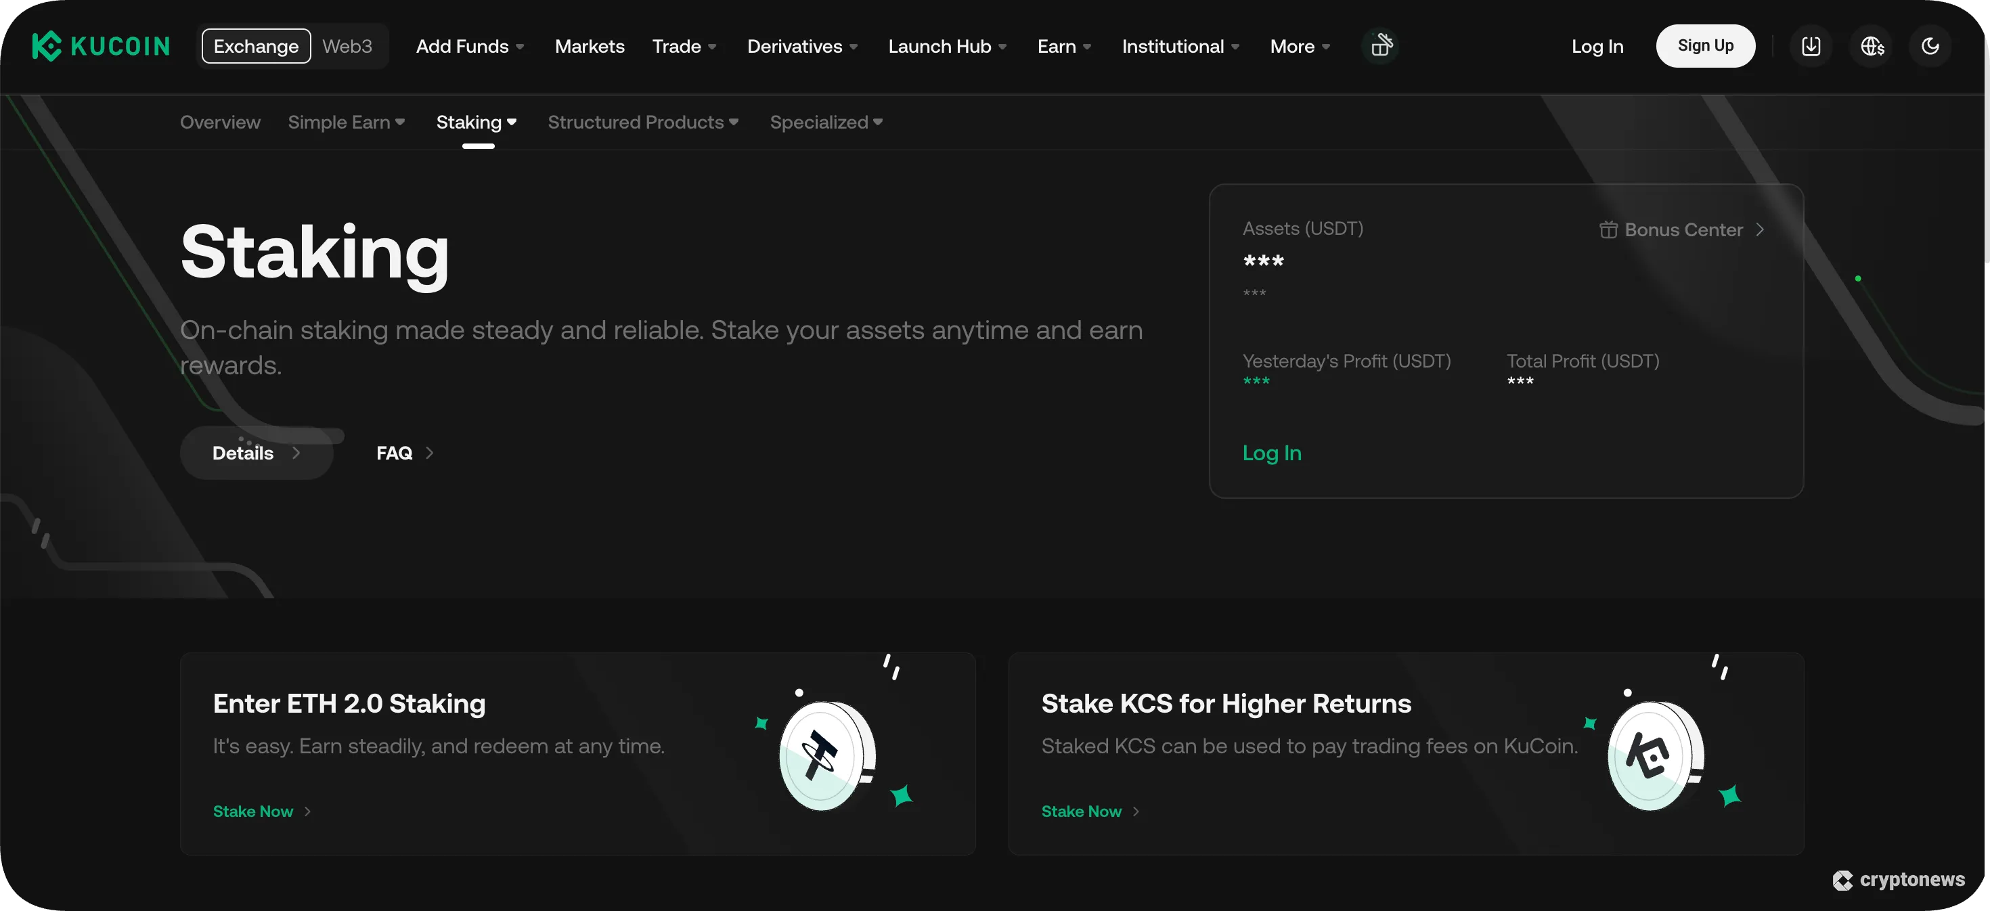Viewport: 1990px width, 911px height.
Task: Open the gift rewards icon in the header
Action: pyautogui.click(x=1379, y=45)
